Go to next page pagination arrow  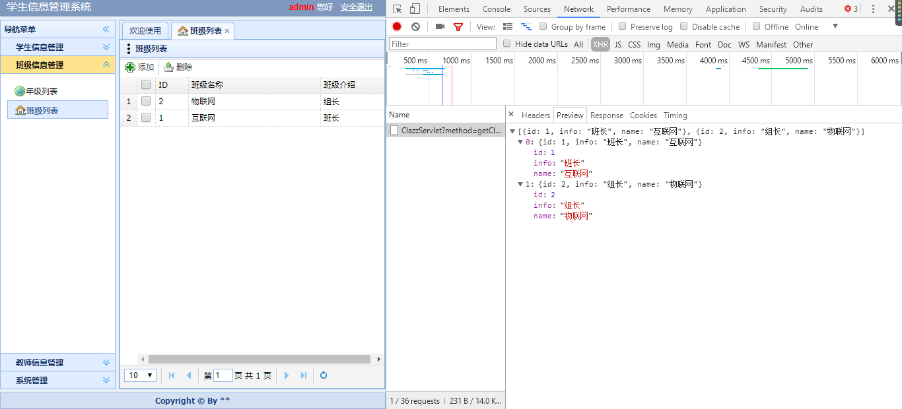pos(287,375)
